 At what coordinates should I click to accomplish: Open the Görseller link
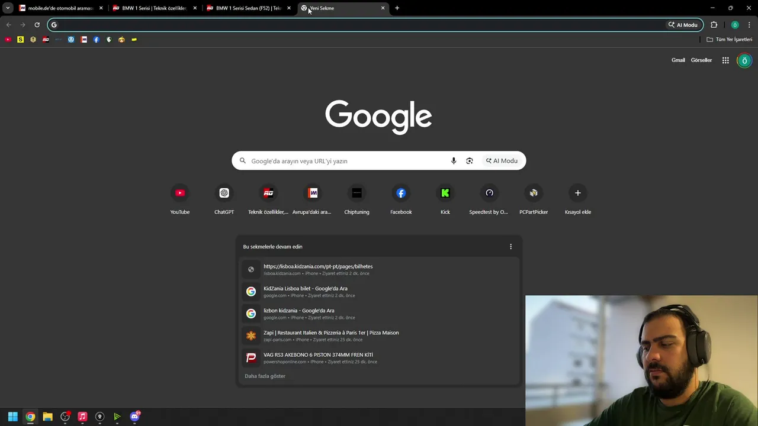pos(701,60)
